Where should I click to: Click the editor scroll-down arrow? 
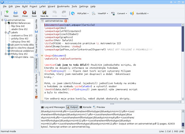click(183, 99)
